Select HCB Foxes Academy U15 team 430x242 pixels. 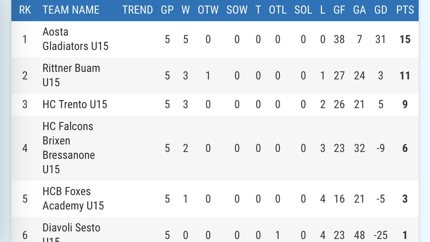click(x=73, y=199)
